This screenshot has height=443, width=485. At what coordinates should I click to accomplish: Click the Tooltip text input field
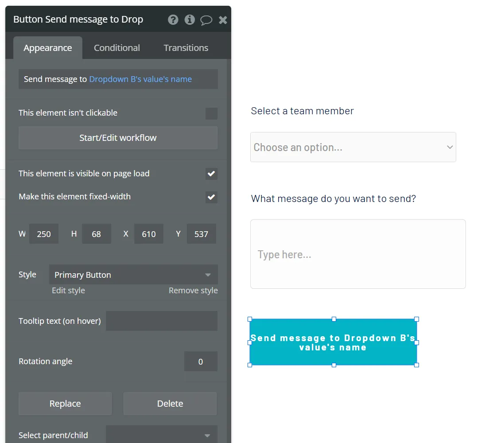tap(162, 321)
